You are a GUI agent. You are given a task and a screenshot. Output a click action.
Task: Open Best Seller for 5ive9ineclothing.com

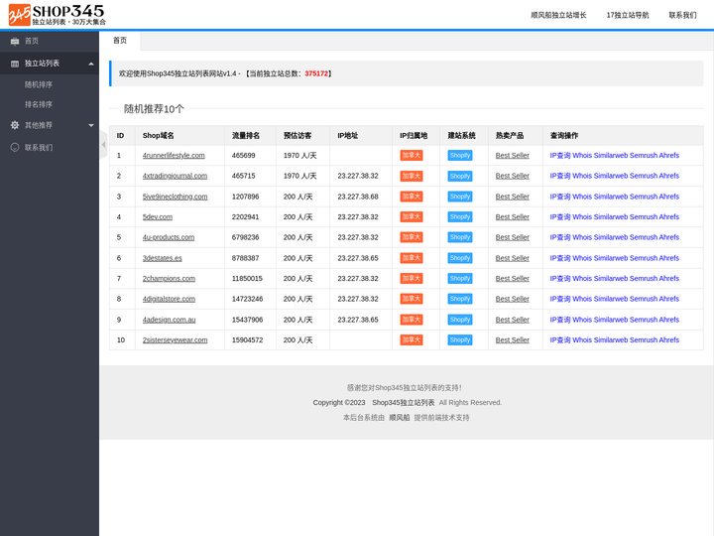point(513,197)
